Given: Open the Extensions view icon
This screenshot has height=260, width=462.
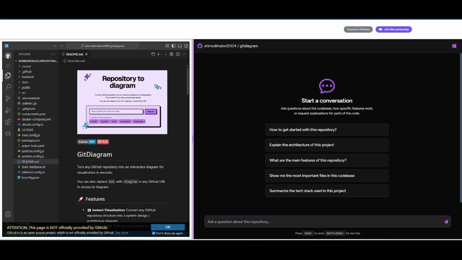Looking at the screenshot, I should click(8, 122).
